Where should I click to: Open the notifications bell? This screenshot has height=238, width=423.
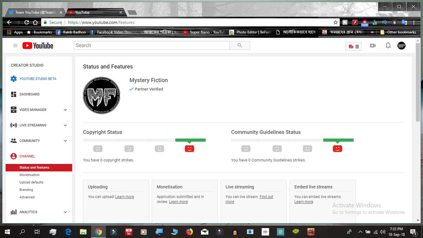[x=388, y=45]
